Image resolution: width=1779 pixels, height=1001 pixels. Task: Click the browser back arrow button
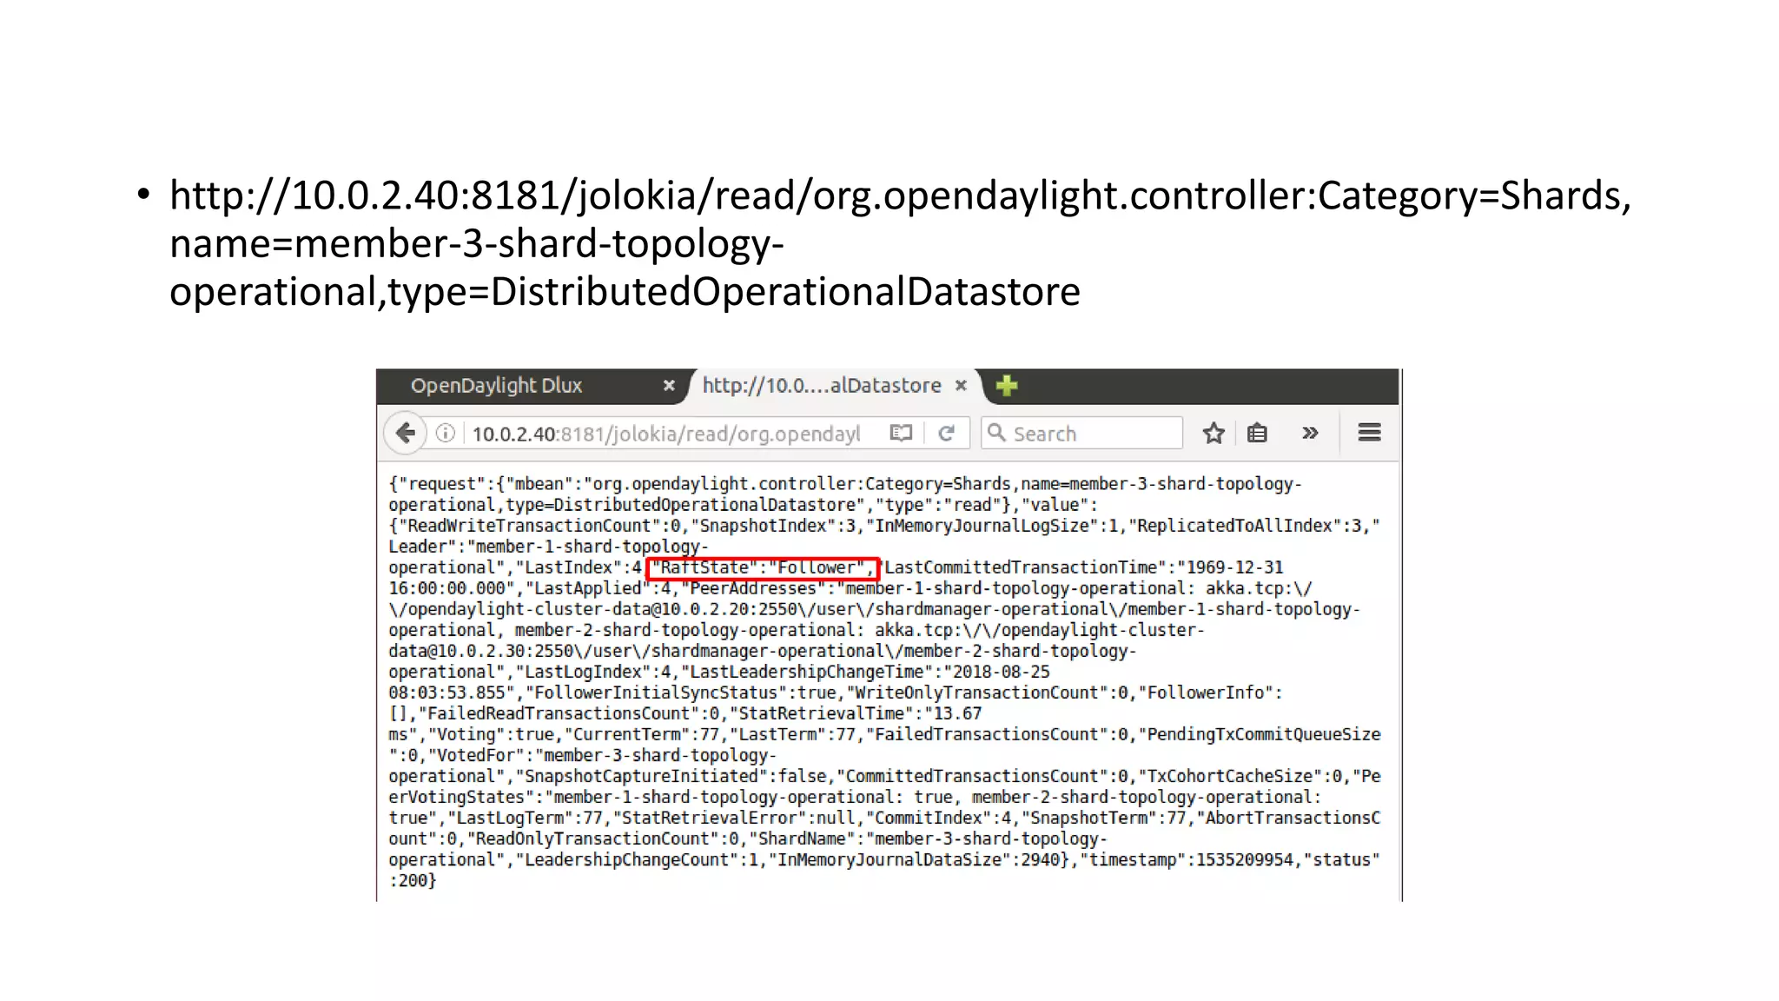point(405,433)
